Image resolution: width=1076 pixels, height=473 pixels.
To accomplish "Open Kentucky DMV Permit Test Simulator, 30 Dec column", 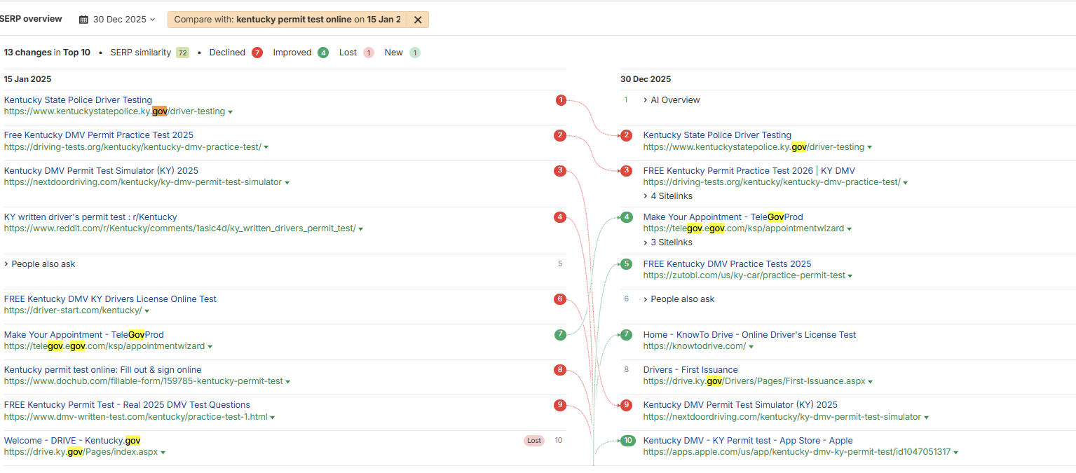I will pyautogui.click(x=740, y=405).
